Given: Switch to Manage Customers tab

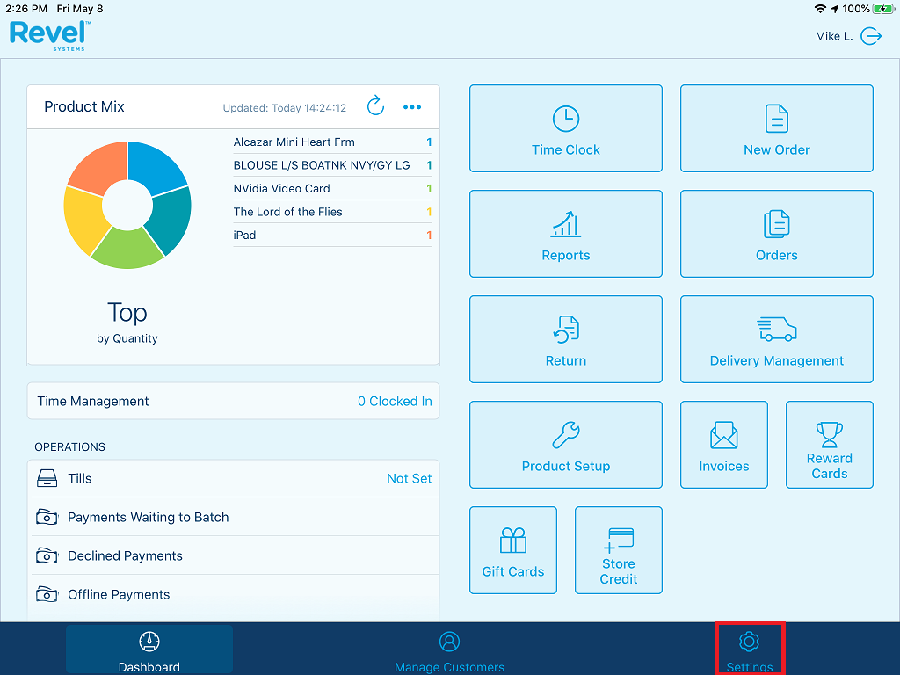Looking at the screenshot, I should tap(449, 650).
